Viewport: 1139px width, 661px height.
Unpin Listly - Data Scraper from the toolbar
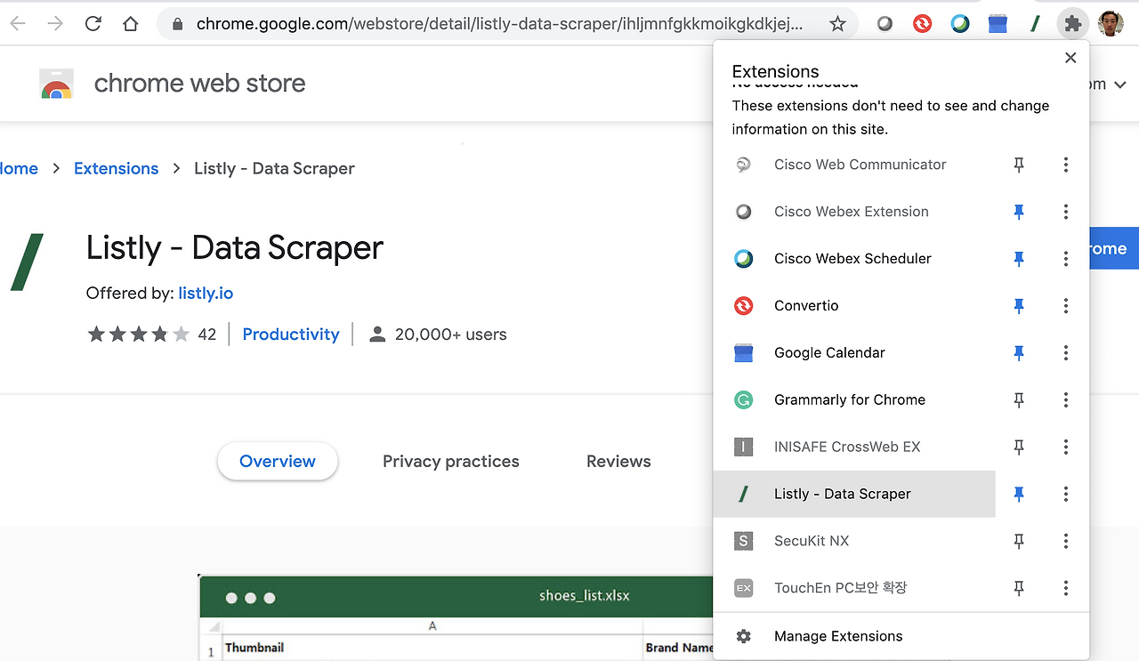tap(1019, 495)
